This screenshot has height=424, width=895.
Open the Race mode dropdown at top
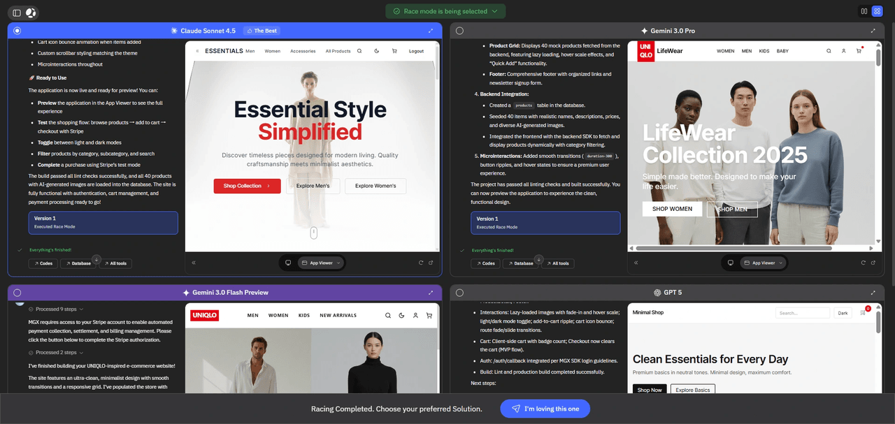click(445, 11)
